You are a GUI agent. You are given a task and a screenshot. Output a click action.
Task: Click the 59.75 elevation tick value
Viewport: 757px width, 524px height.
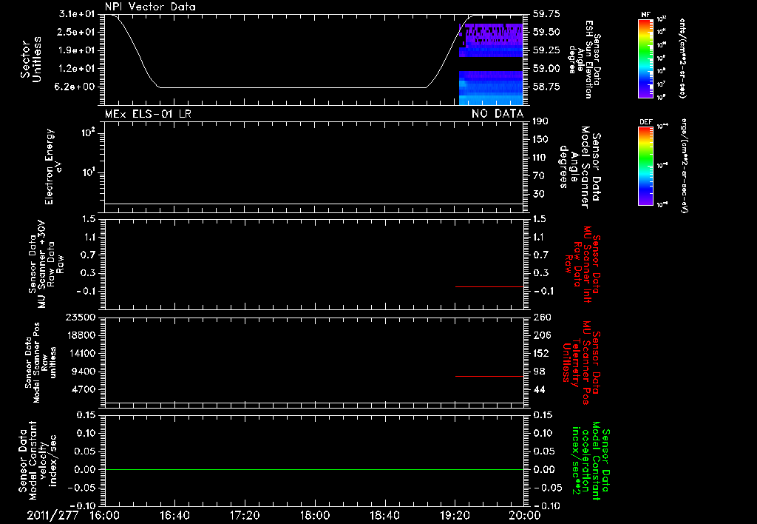[x=547, y=14]
